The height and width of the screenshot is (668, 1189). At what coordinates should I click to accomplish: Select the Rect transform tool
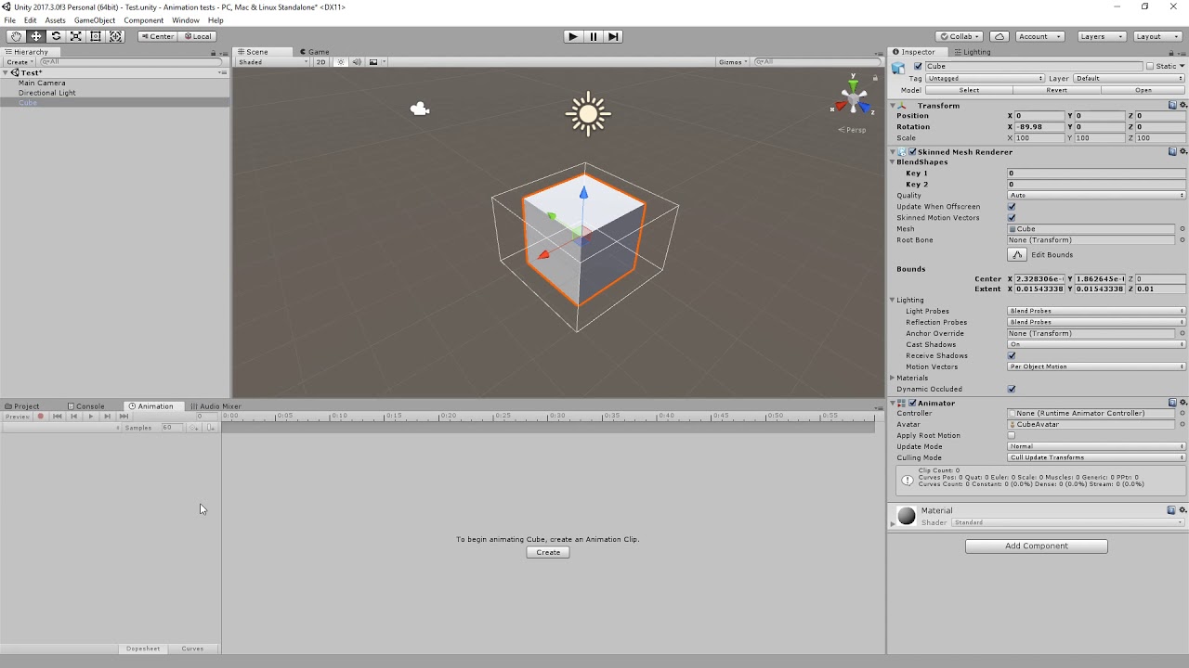tap(96, 36)
